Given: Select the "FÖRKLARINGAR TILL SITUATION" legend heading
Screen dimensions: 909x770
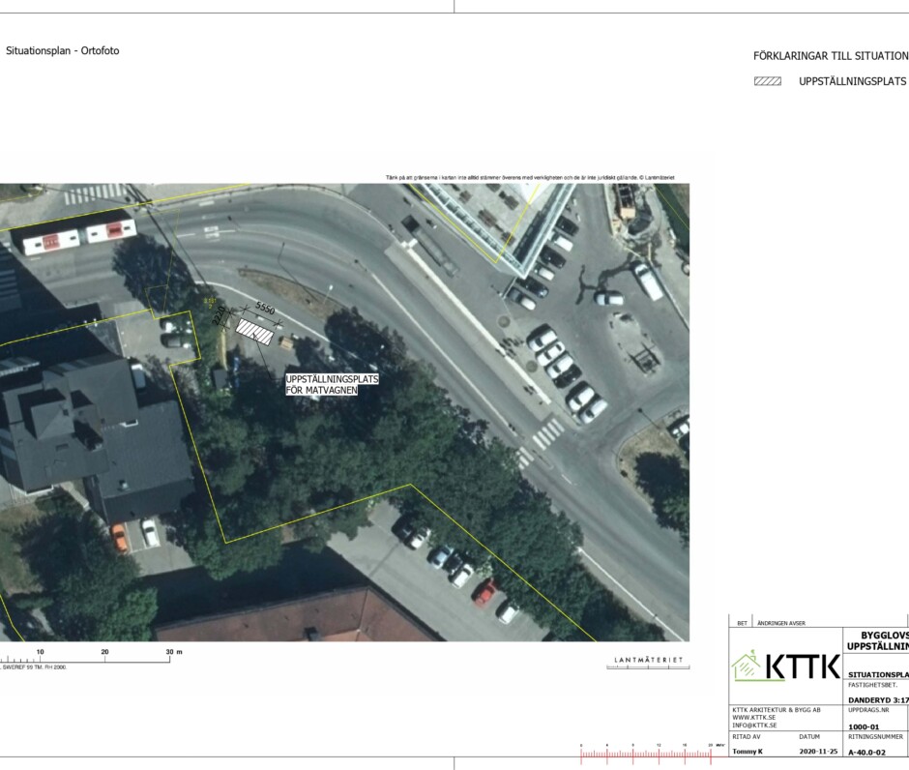Looking at the screenshot, I should point(831,56).
